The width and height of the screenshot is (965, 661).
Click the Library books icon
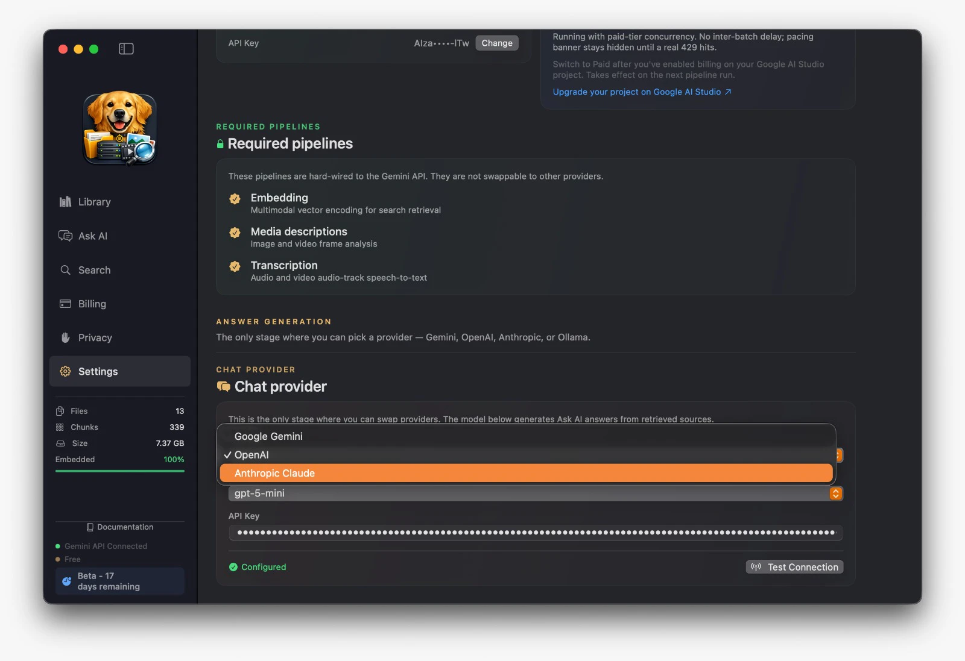point(65,202)
